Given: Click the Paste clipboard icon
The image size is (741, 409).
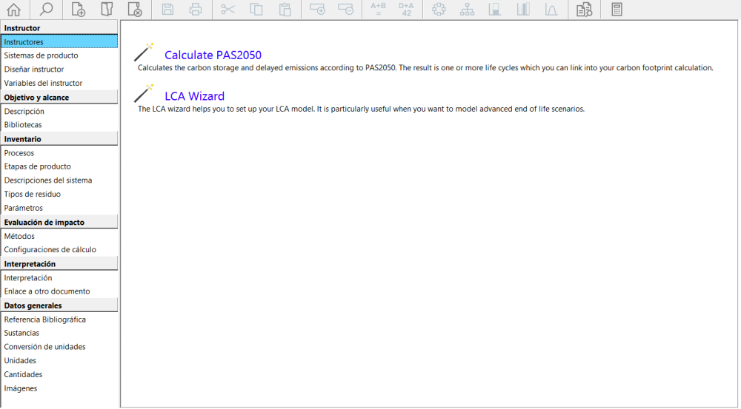Looking at the screenshot, I should (285, 9).
